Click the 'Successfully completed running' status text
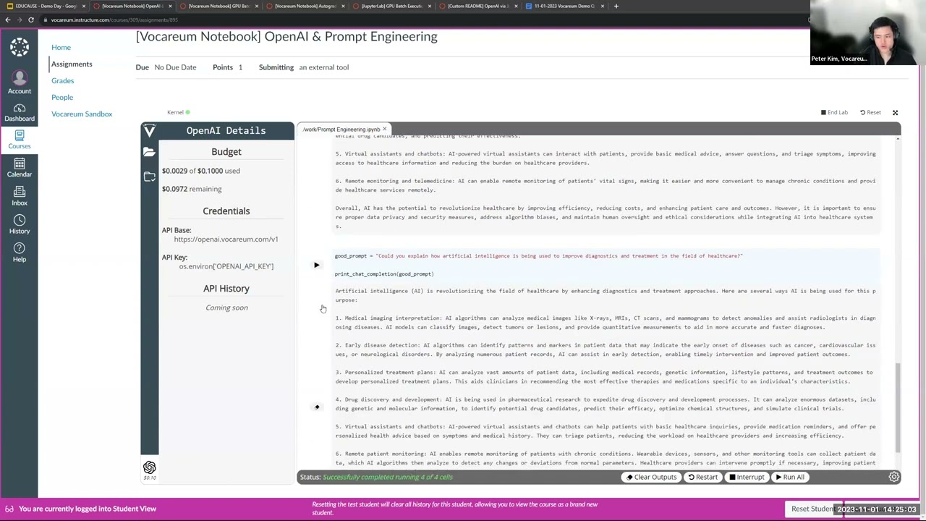The height and width of the screenshot is (521, 926). point(388,477)
